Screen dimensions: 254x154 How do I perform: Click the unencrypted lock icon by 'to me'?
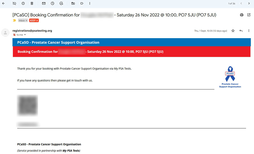coord(14,35)
